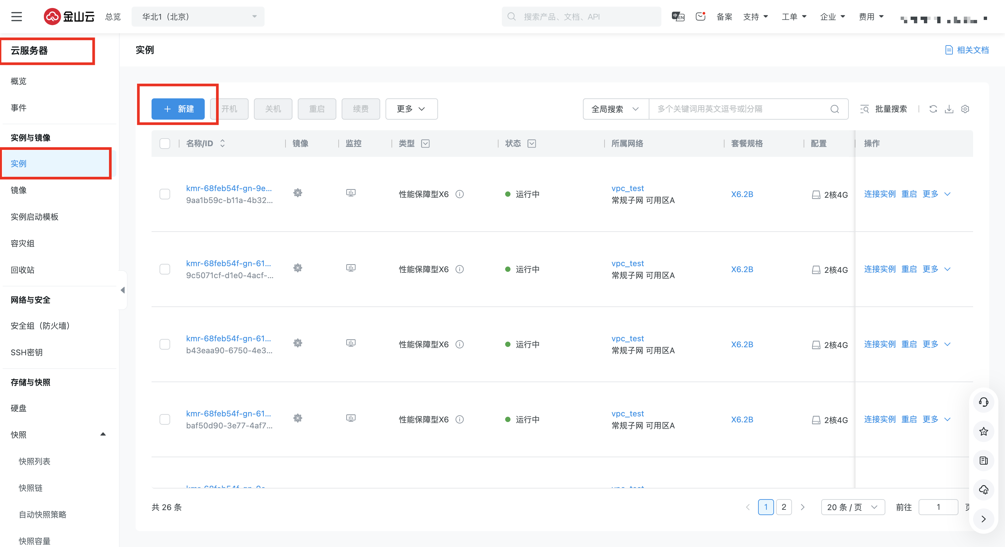Screen dimensions: 1005x547
Task: Click the download export icon
Action: (949, 109)
